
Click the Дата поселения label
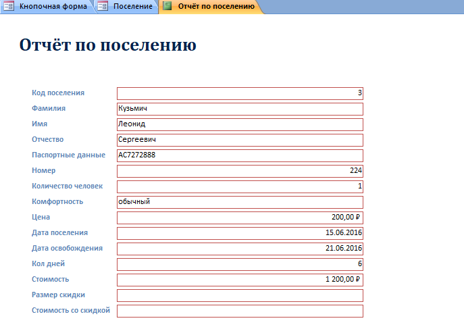coord(60,232)
